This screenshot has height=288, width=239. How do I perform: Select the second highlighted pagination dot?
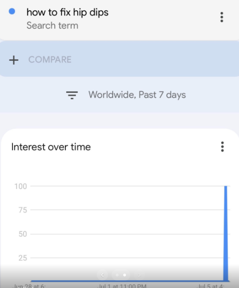[x=125, y=275]
